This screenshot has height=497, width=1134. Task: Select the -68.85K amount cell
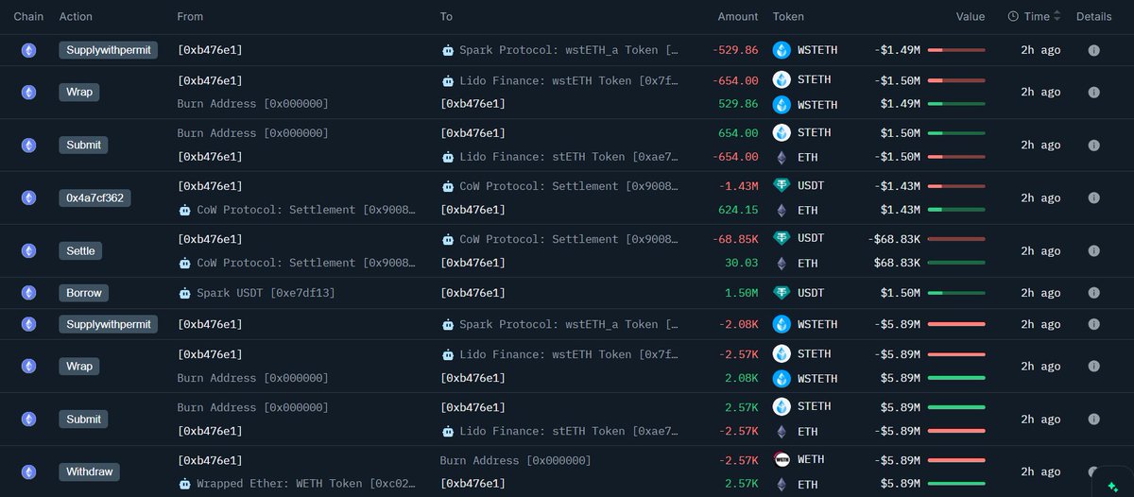point(735,239)
